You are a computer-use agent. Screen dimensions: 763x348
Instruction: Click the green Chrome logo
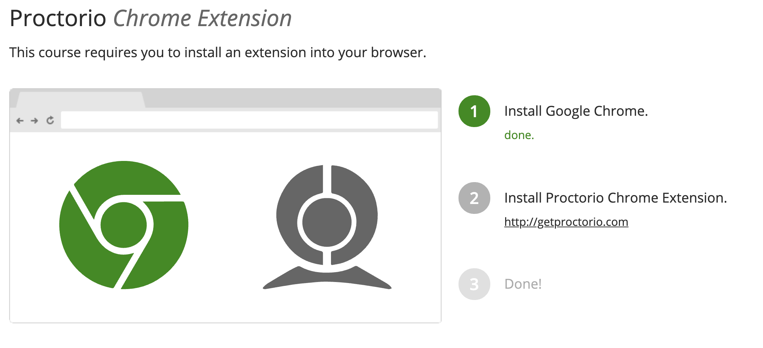click(x=124, y=225)
